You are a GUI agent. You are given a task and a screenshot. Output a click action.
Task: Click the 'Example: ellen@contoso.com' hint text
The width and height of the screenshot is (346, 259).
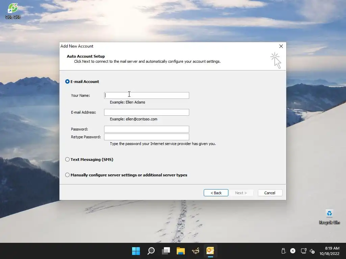tap(134, 119)
